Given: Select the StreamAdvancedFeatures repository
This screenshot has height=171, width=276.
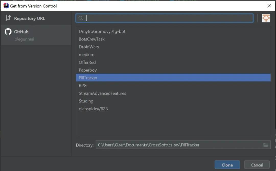Looking at the screenshot, I should (x=173, y=93).
